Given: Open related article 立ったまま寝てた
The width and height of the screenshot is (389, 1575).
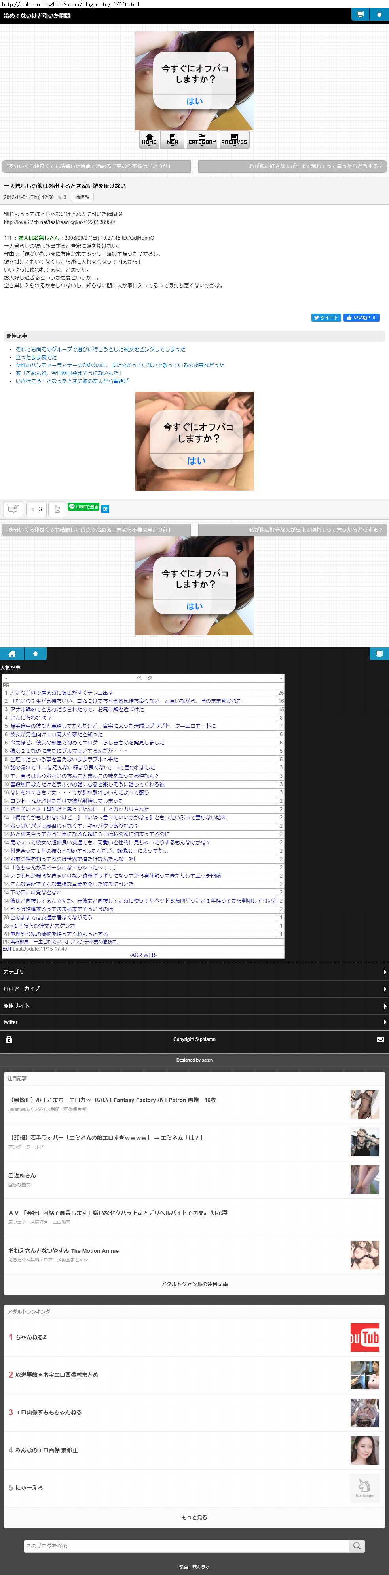Looking at the screenshot, I should tap(36, 357).
